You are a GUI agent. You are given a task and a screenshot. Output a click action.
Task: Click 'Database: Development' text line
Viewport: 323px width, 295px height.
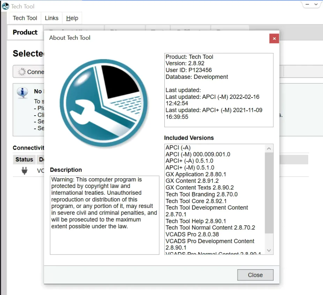(x=196, y=77)
